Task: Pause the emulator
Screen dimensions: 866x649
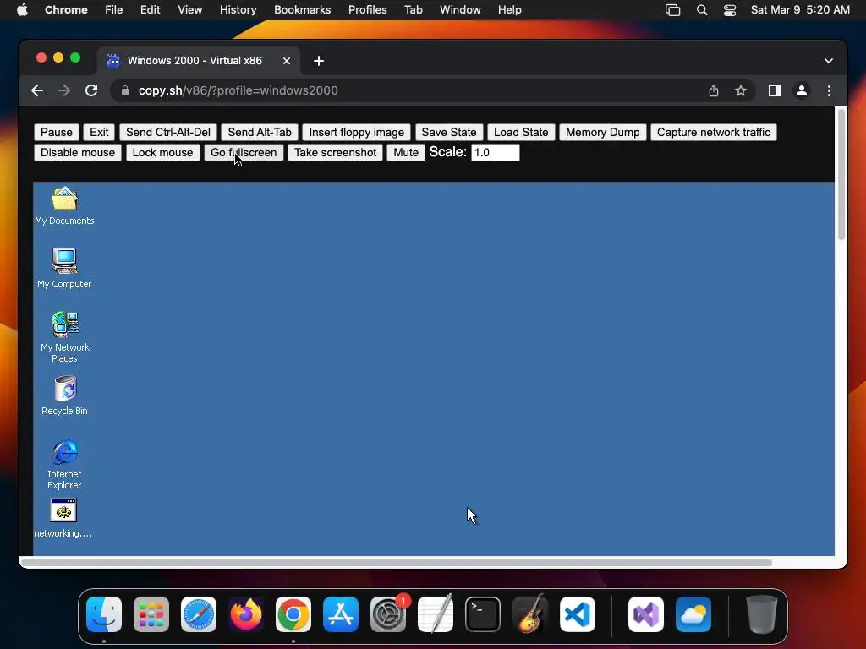Action: click(57, 133)
